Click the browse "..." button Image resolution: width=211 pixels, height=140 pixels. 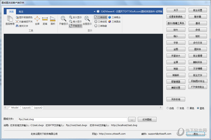pos(132,119)
